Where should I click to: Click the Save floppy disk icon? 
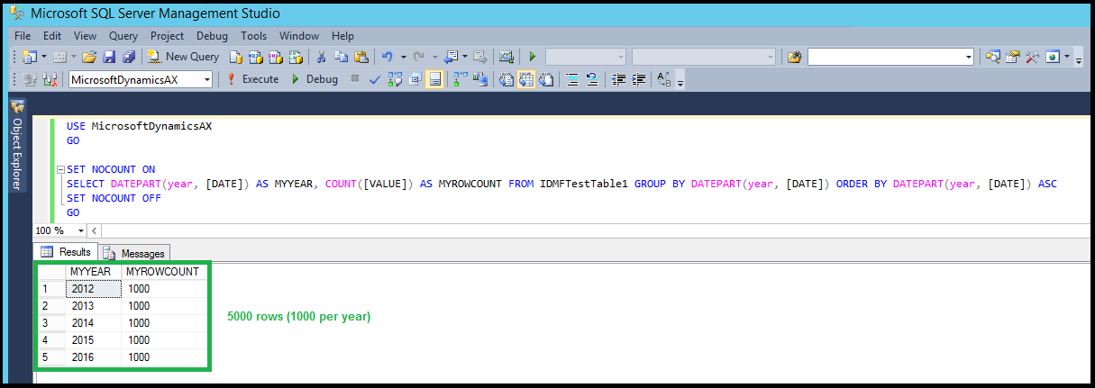pos(109,57)
